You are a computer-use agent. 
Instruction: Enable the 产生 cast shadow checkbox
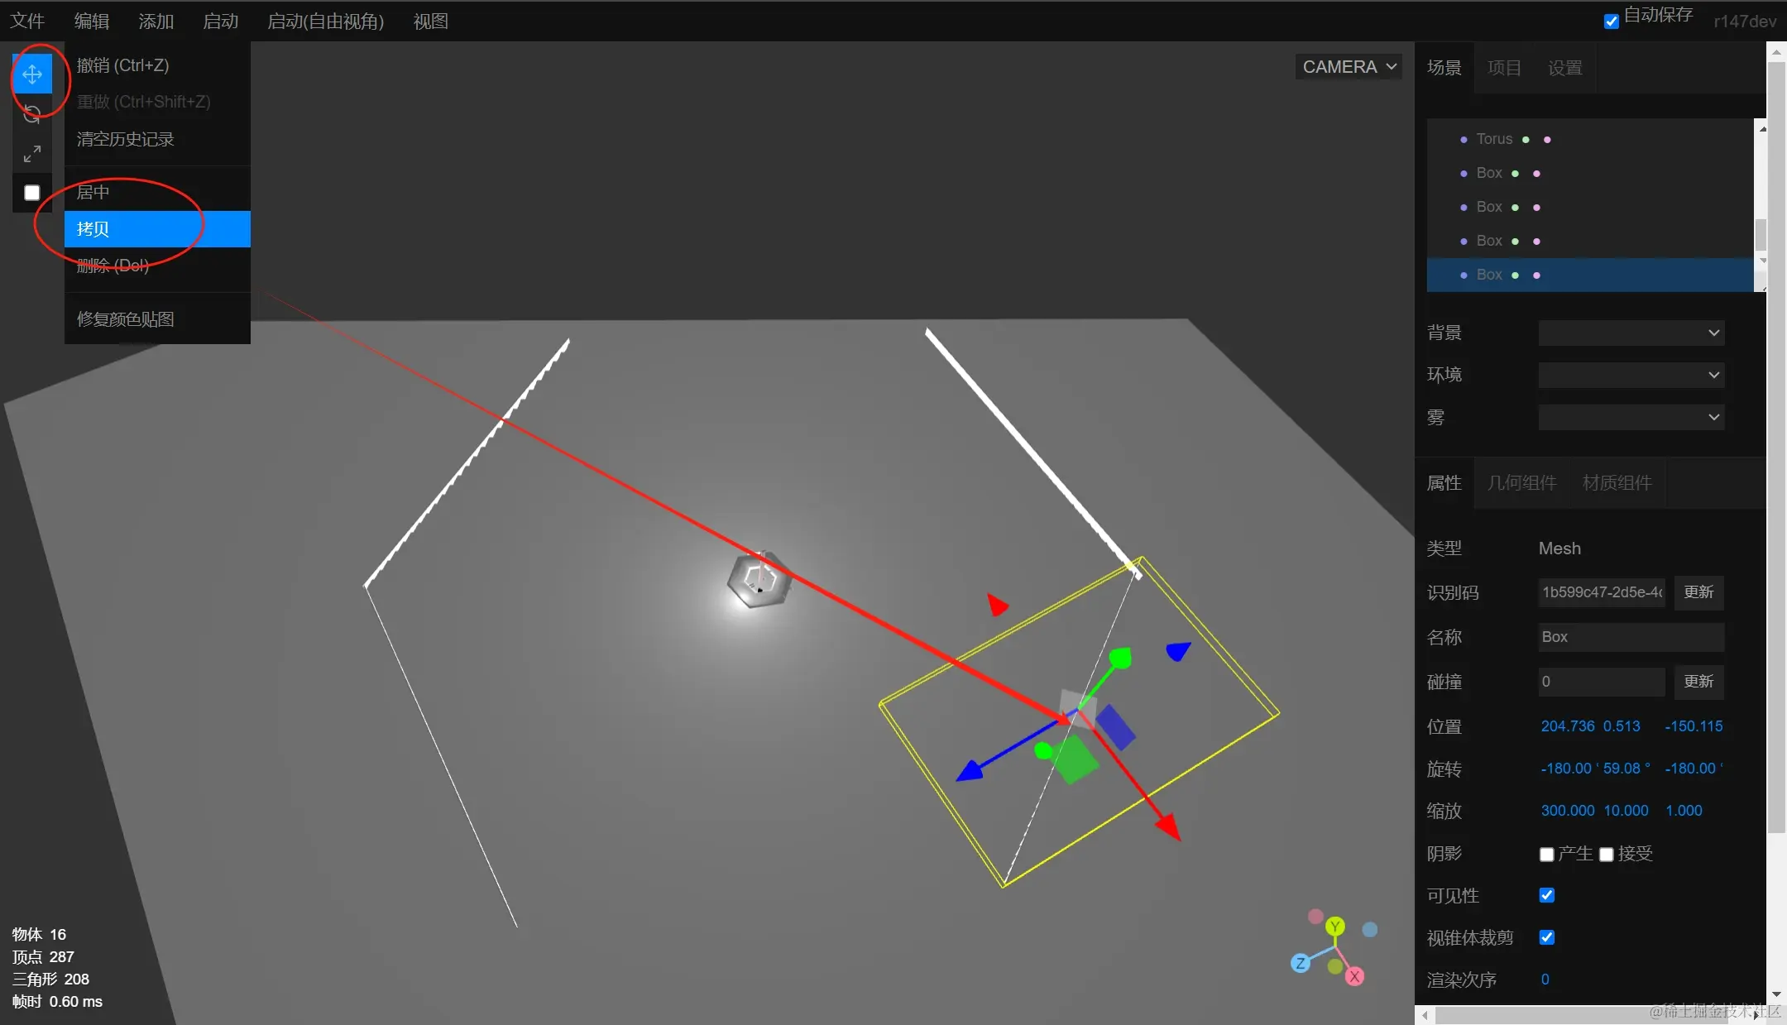tap(1546, 855)
